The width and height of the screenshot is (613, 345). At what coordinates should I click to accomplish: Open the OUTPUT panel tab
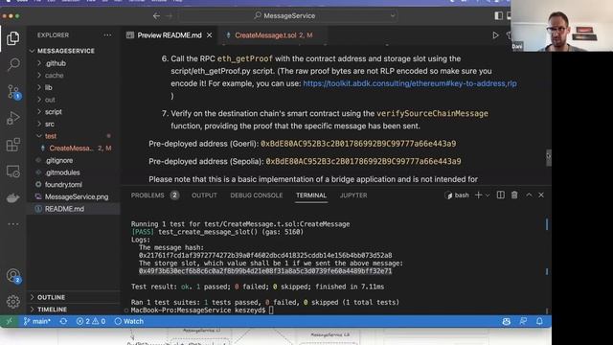(x=204, y=195)
